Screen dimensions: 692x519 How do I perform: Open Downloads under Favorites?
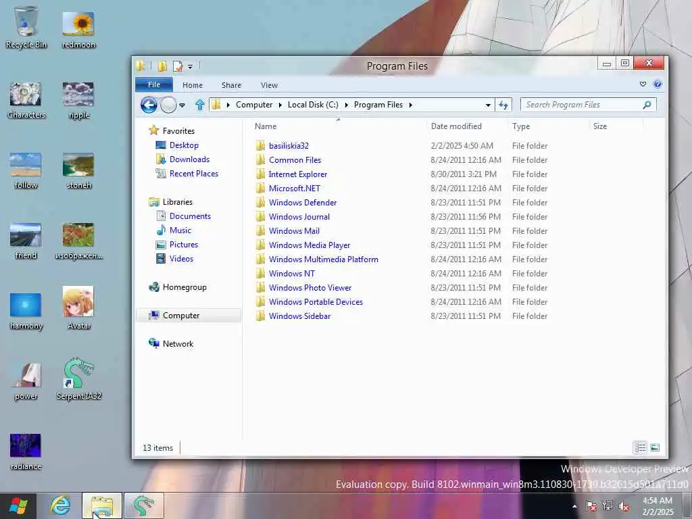(x=189, y=159)
